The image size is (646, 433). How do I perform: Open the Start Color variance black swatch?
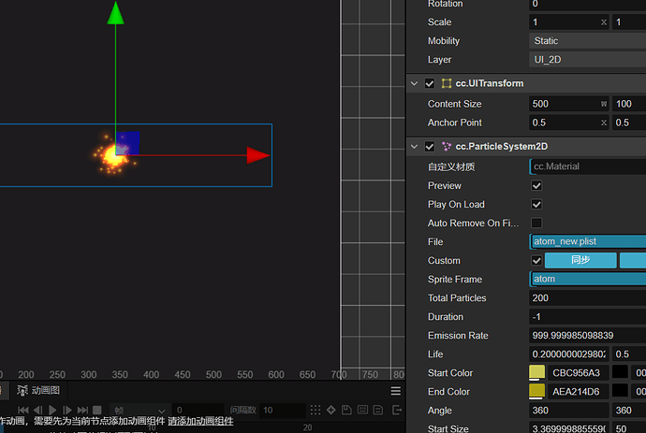pyautogui.click(x=620, y=372)
